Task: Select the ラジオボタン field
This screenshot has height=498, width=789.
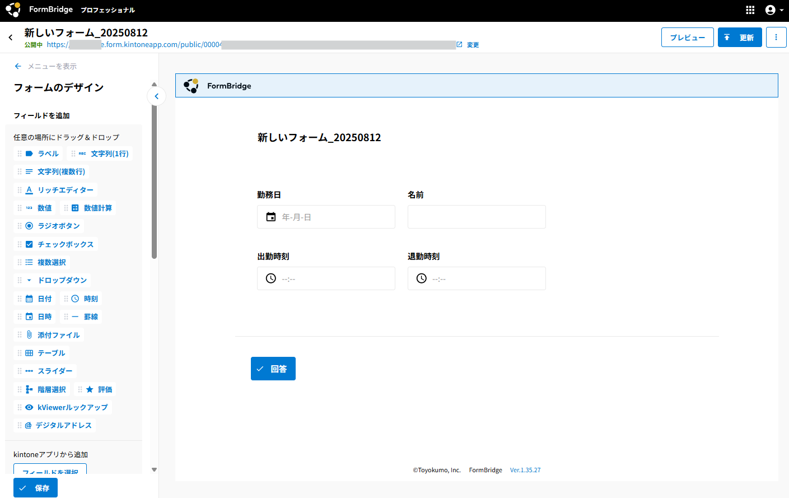Action: coord(49,226)
